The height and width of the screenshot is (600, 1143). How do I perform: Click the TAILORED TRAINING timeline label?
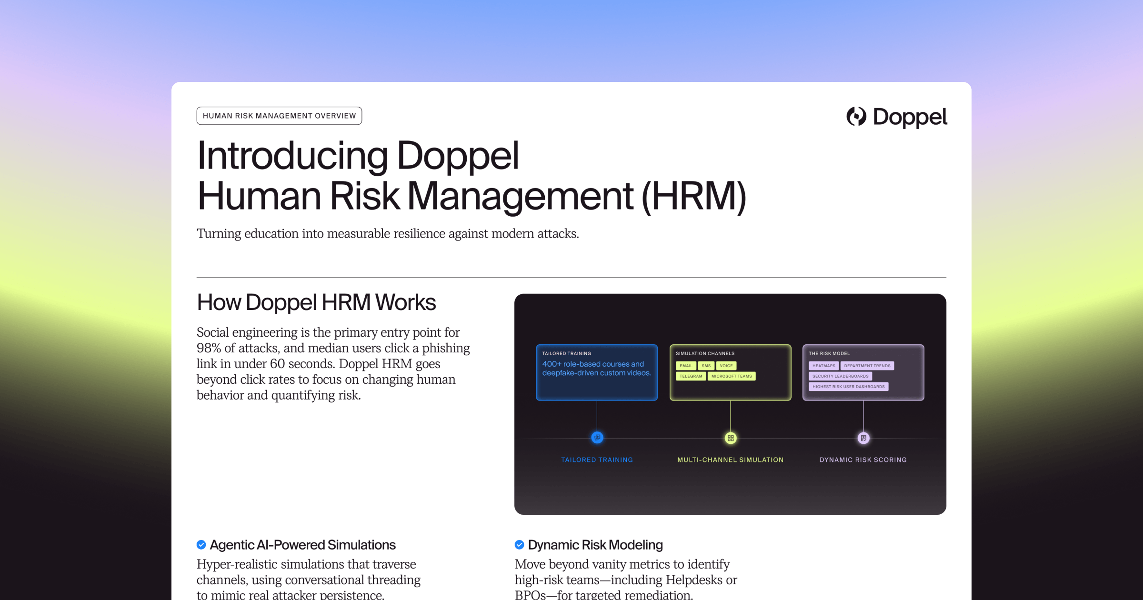(597, 460)
